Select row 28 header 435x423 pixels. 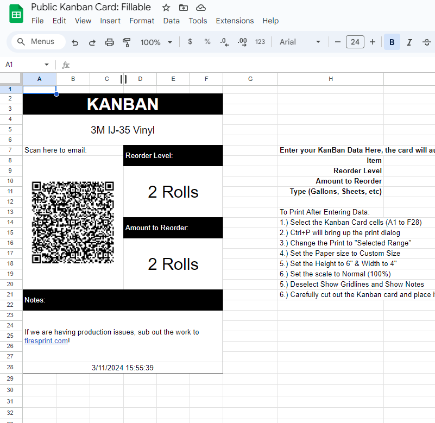tap(10, 367)
